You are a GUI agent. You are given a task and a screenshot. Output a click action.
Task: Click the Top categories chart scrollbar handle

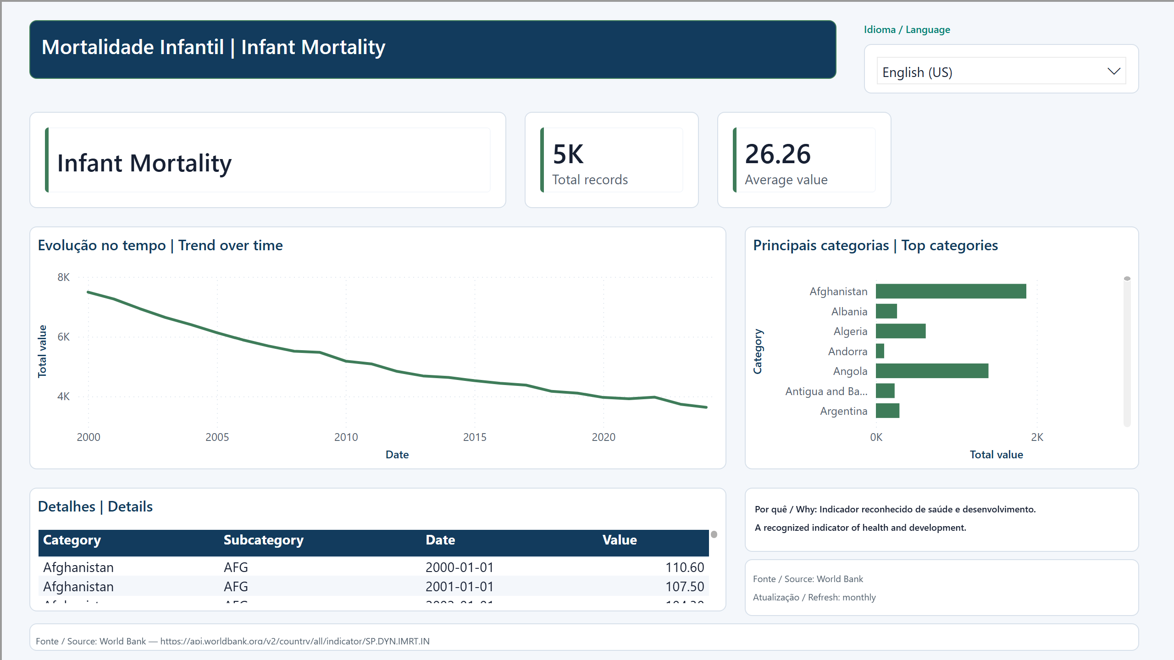[1127, 279]
